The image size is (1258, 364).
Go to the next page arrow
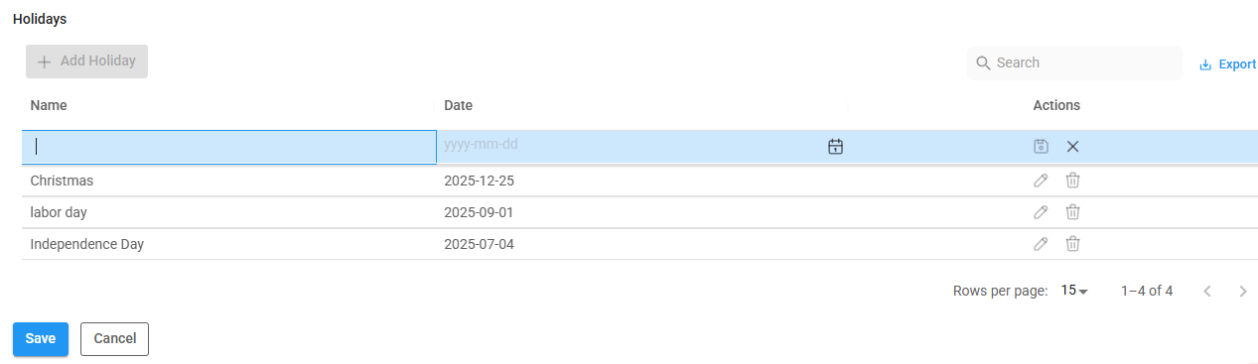point(1243,292)
